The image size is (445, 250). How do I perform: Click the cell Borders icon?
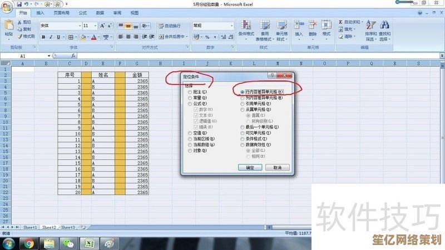point(71,37)
